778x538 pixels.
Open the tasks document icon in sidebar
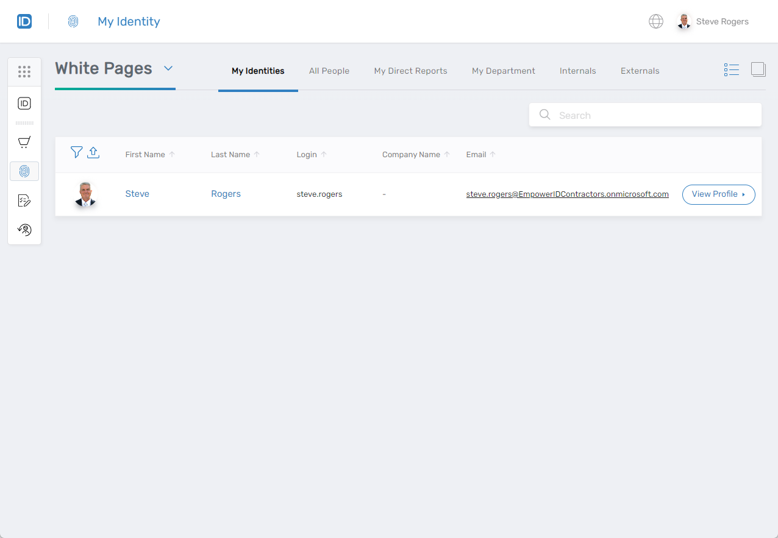(x=24, y=200)
